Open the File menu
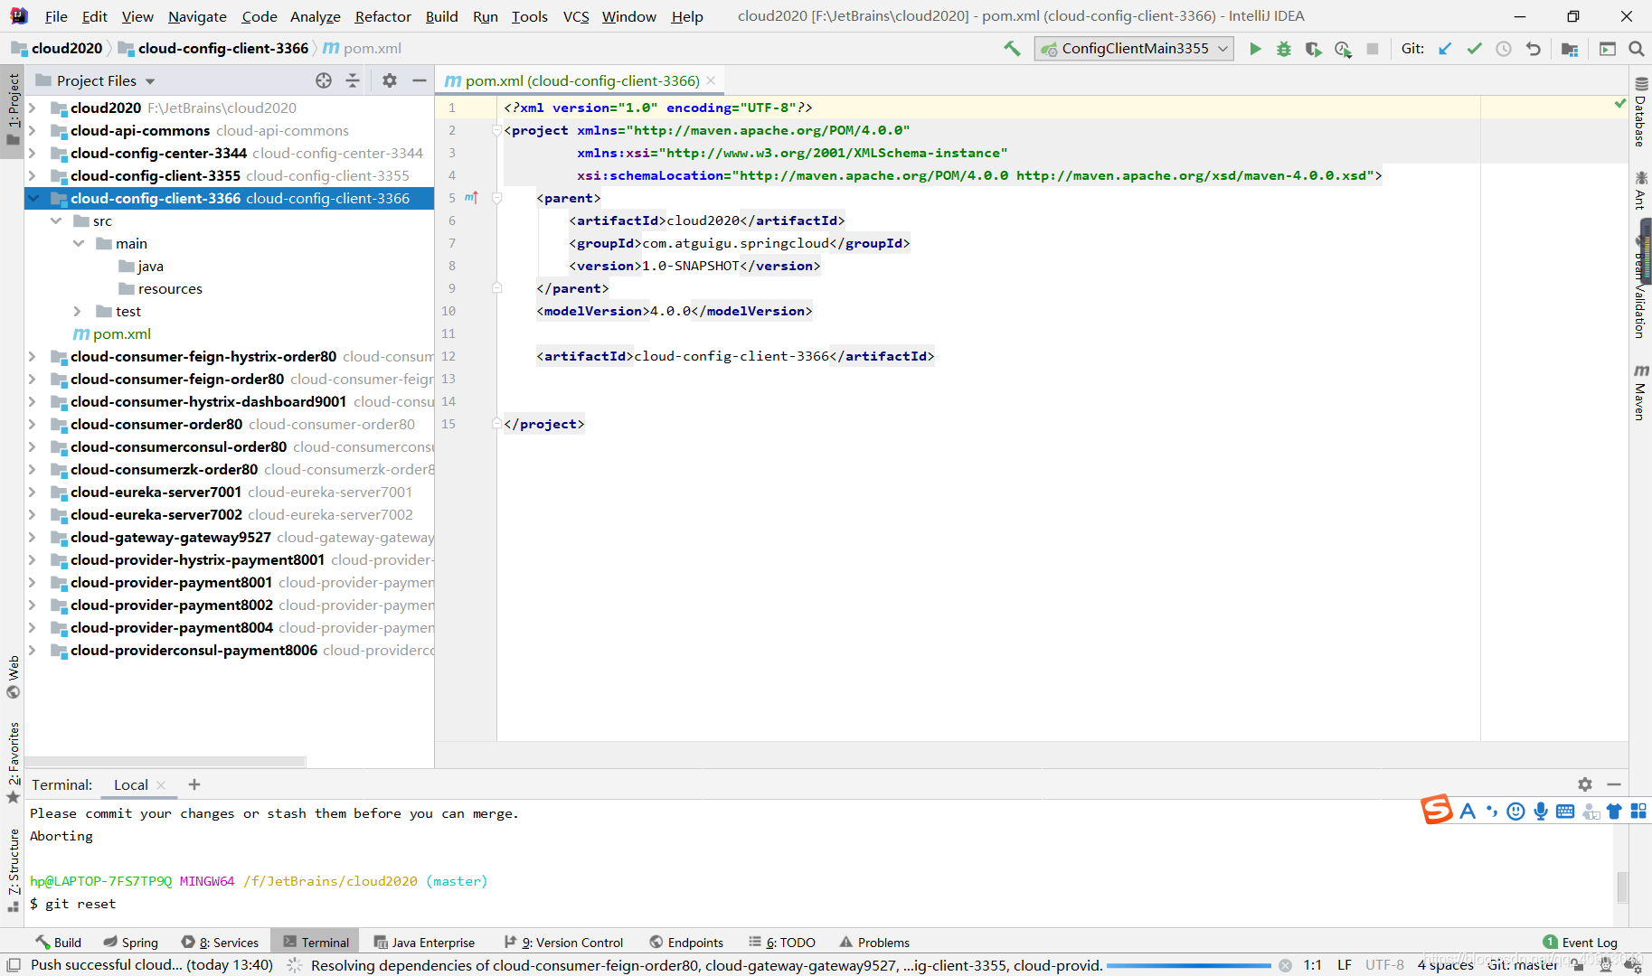This screenshot has width=1652, height=976. pyautogui.click(x=56, y=16)
